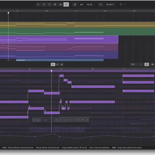Select the middle note of the bar 7 chord
Viewport: 155px width, 155px height.
[x=138, y=82]
